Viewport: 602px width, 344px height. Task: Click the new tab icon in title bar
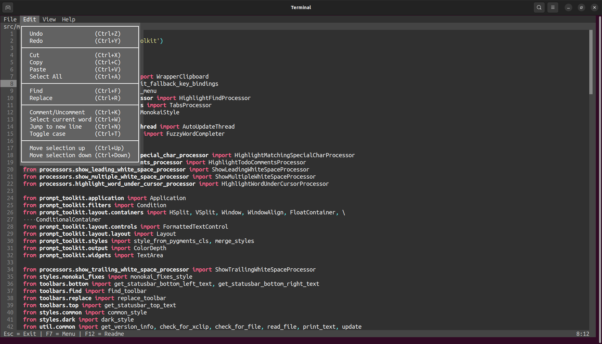[x=8, y=7]
